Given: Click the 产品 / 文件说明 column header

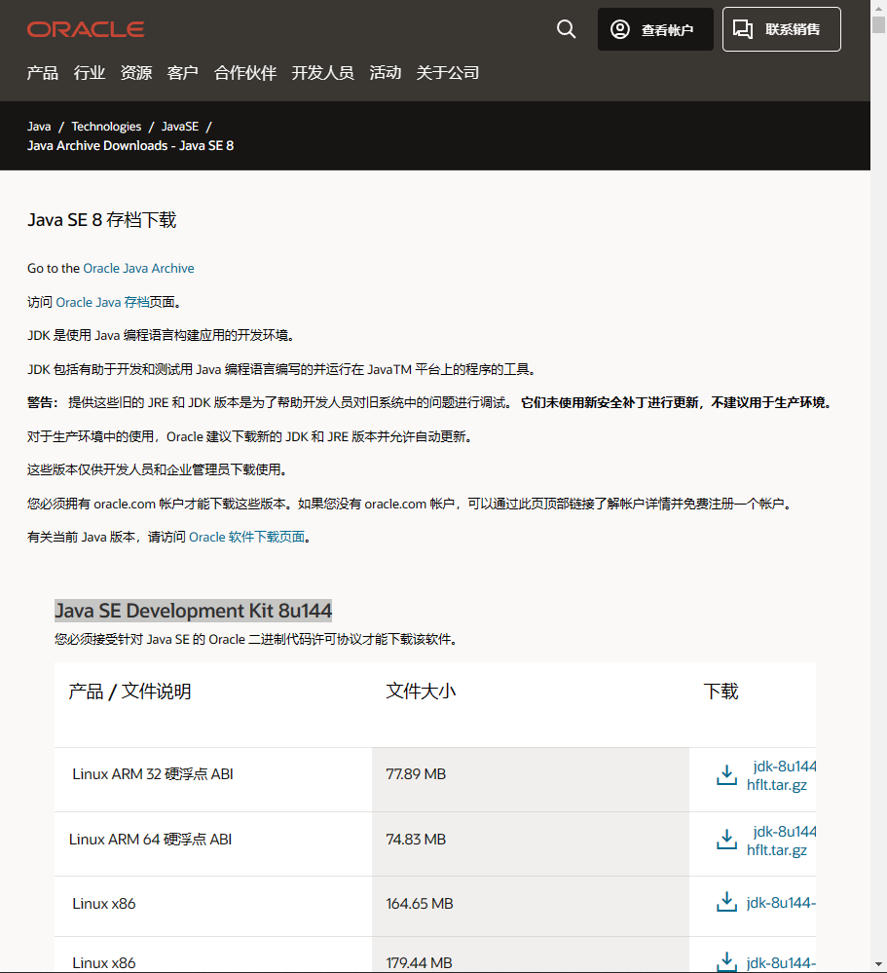Looking at the screenshot, I should tap(129, 692).
